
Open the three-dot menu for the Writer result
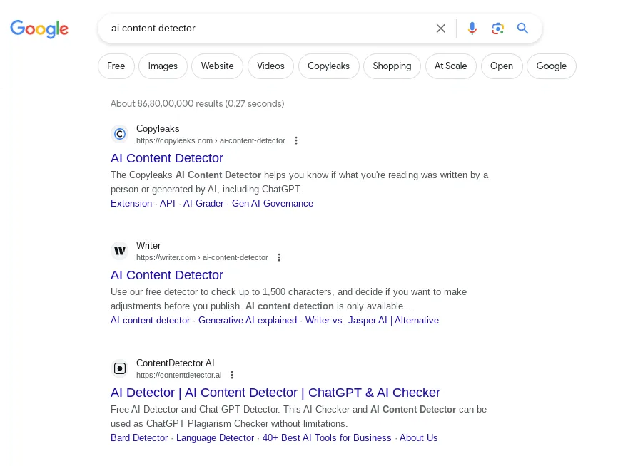pos(279,257)
